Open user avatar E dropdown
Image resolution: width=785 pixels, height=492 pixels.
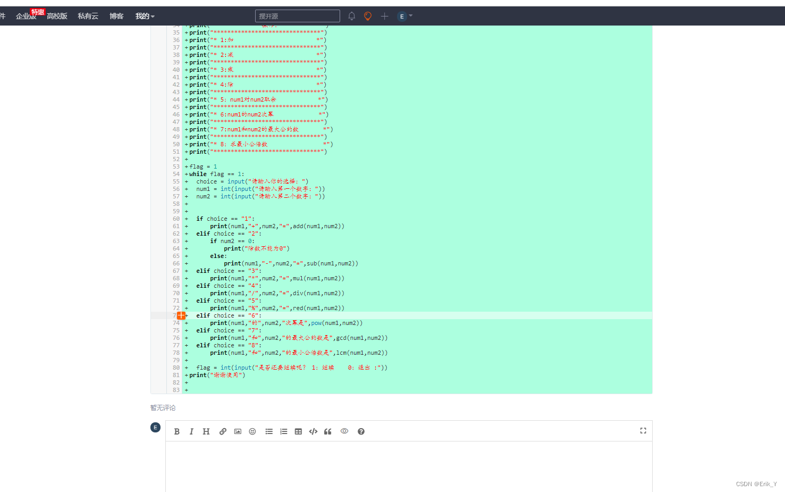(x=405, y=16)
